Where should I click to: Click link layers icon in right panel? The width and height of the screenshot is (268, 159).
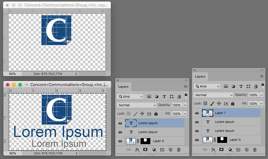tap(205, 150)
